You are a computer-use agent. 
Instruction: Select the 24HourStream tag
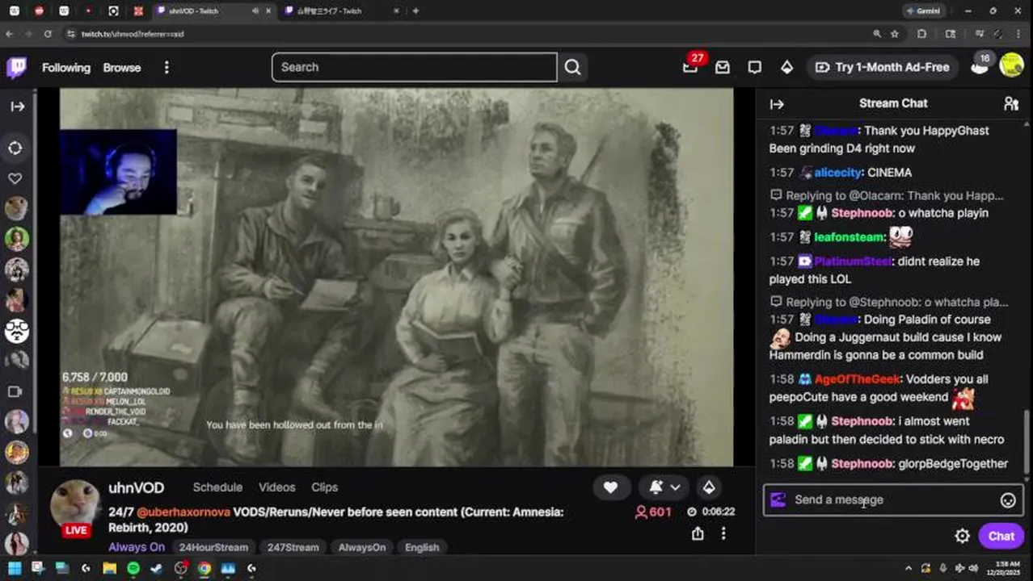(213, 547)
